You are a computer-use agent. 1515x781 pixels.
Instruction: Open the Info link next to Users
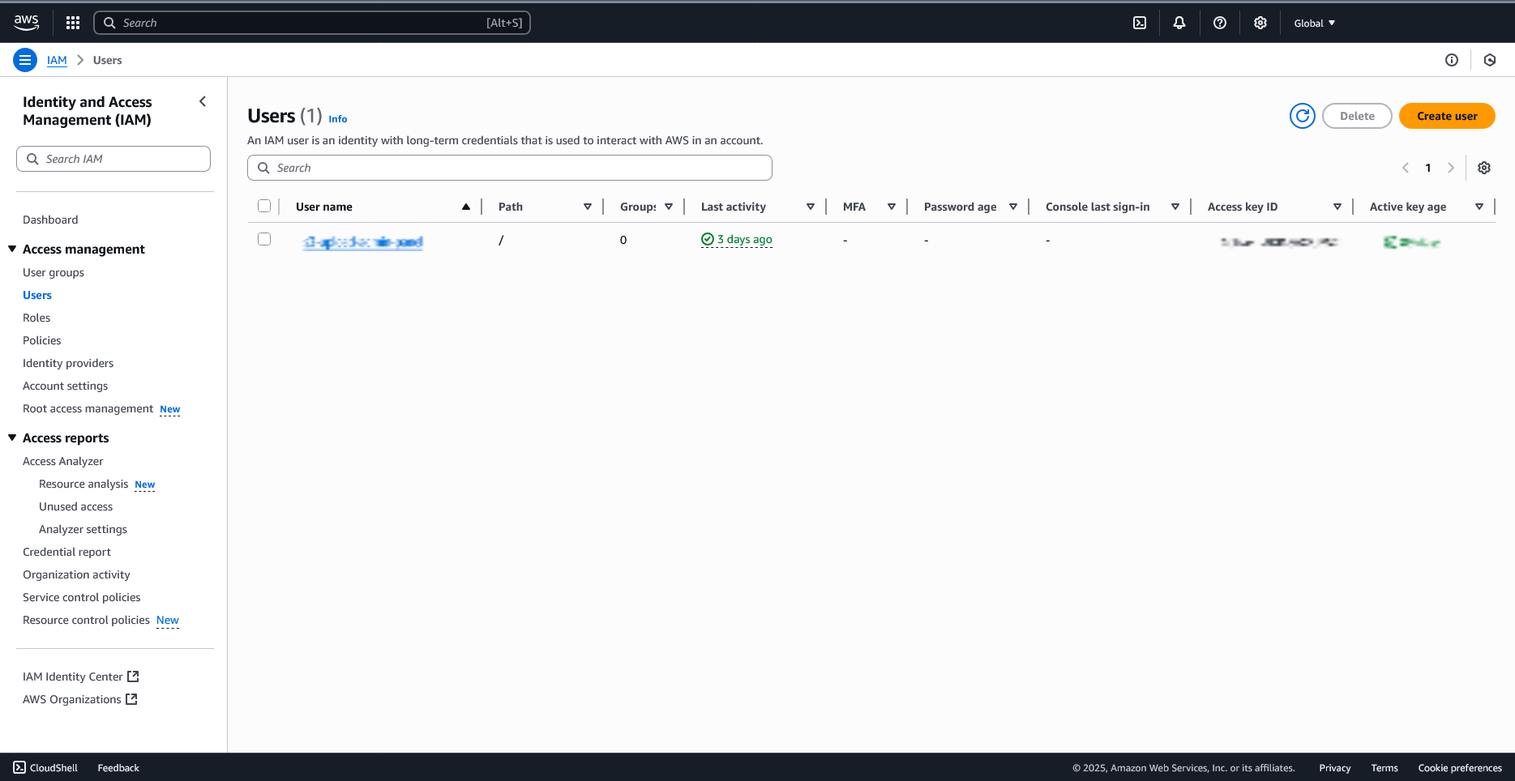[x=338, y=119]
